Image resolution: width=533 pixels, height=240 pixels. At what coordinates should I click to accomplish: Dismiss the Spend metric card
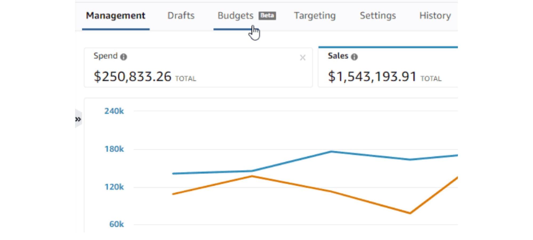point(303,58)
